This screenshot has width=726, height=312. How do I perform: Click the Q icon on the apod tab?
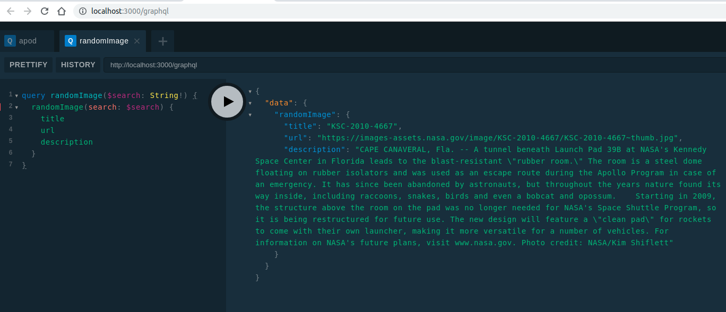click(x=10, y=40)
